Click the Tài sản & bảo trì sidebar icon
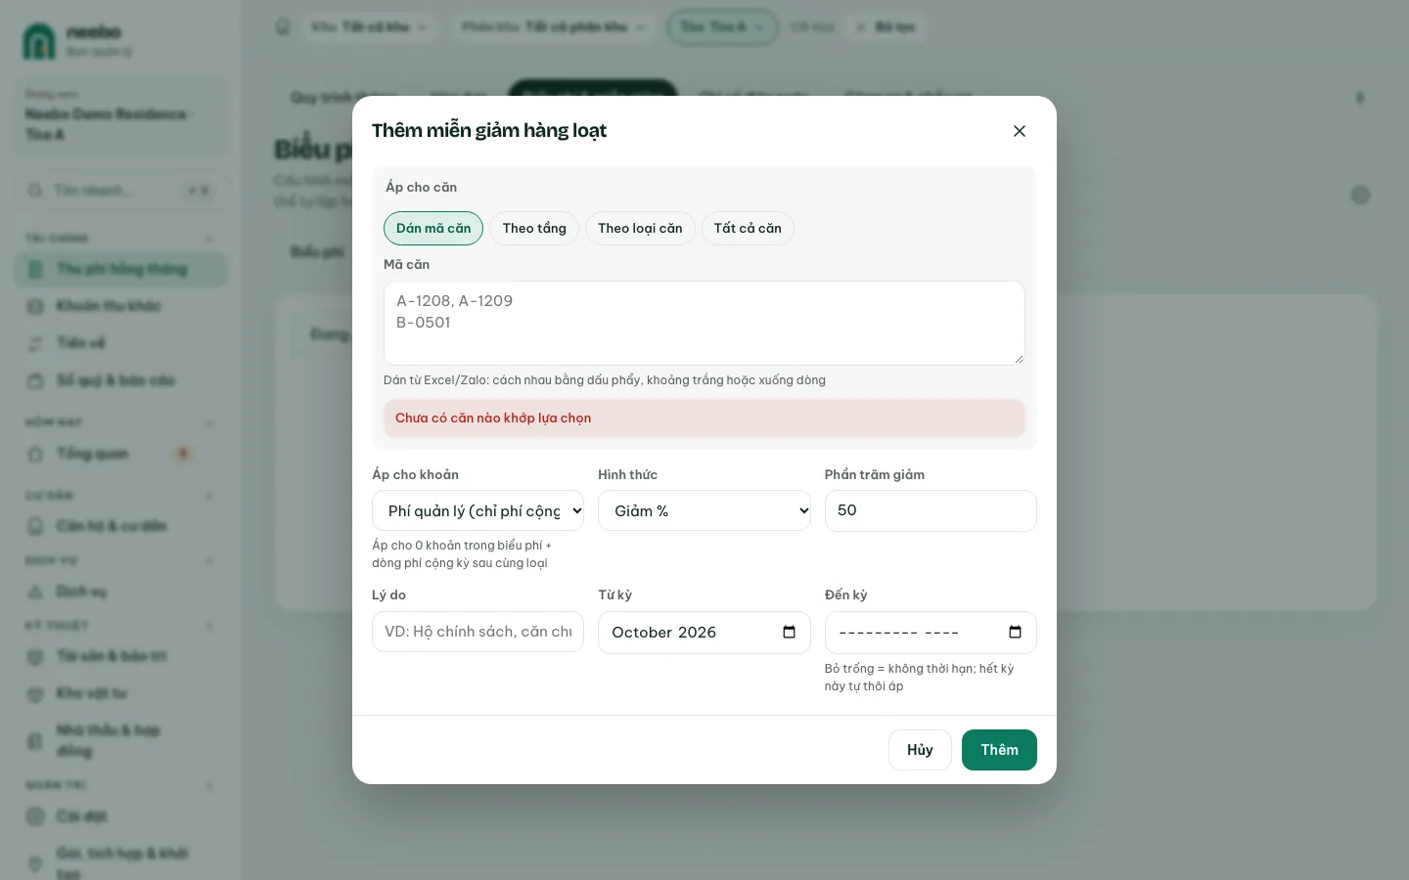Viewport: 1409px width, 880px height. pyautogui.click(x=36, y=656)
